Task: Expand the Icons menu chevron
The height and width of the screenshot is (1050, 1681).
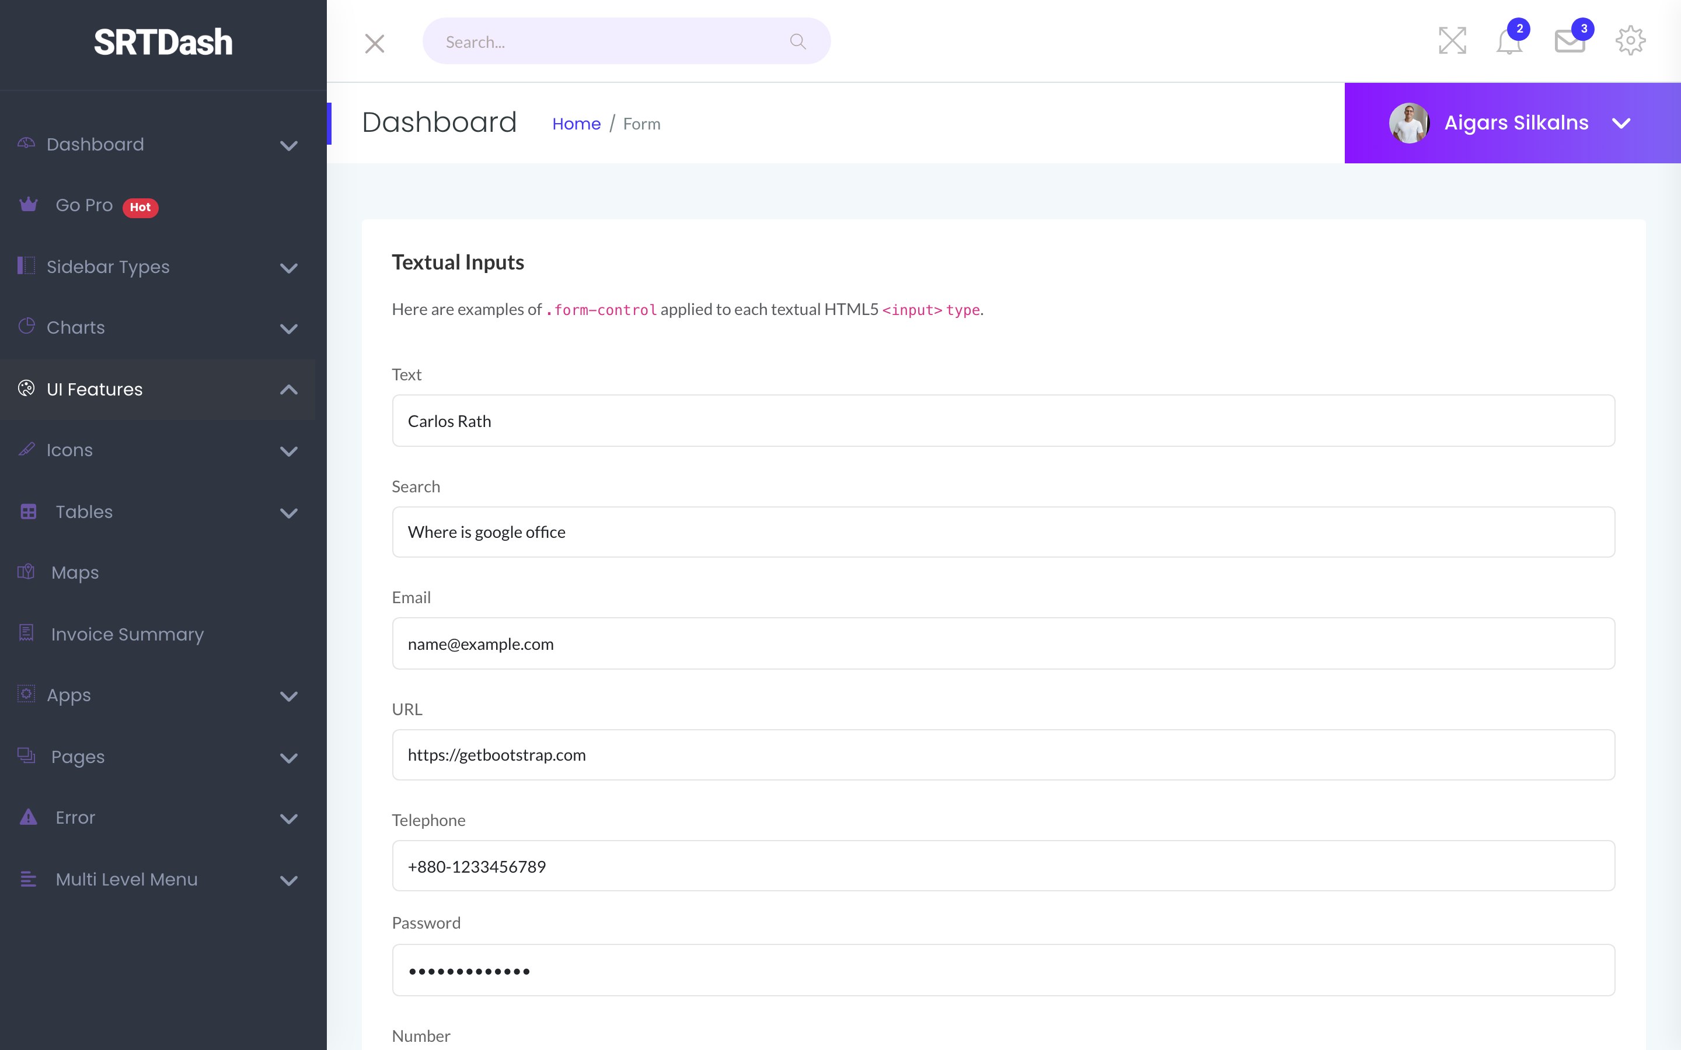Action: tap(288, 451)
